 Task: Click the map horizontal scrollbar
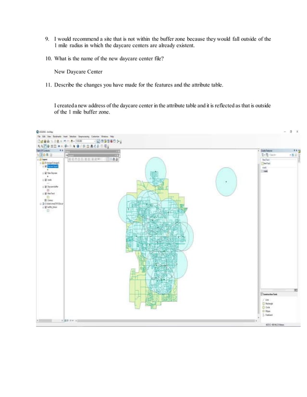166,321
